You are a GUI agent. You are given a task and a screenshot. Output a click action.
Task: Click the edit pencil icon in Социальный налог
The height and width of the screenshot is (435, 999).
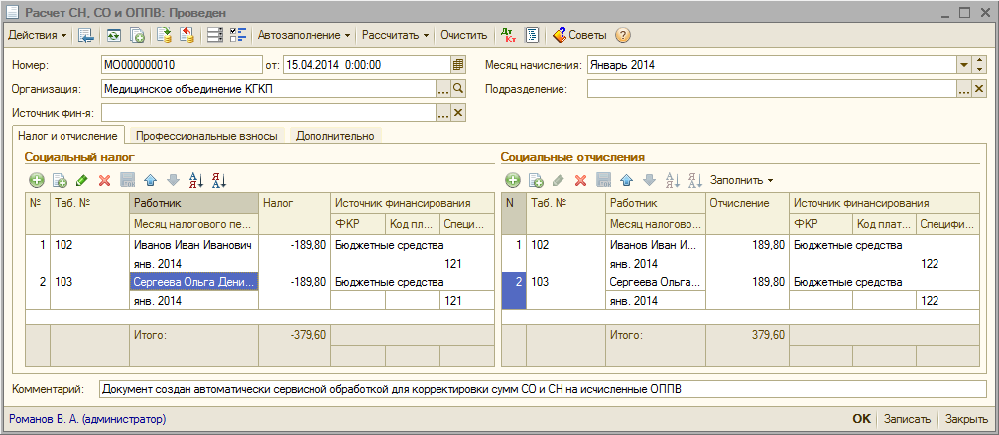click(81, 180)
